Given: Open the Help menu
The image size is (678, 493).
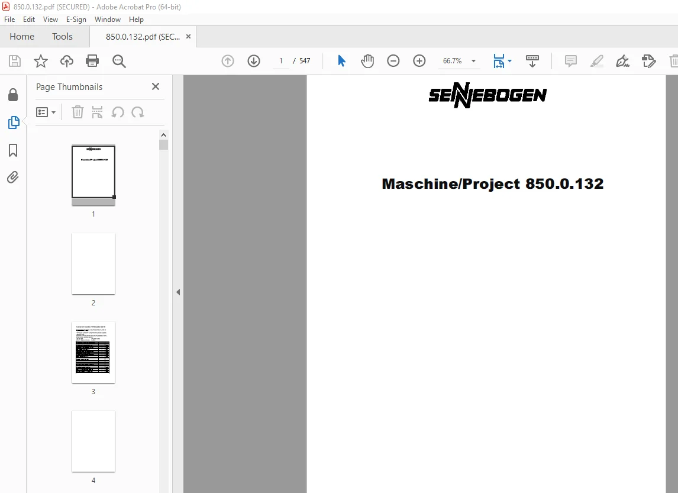Looking at the screenshot, I should tap(136, 20).
